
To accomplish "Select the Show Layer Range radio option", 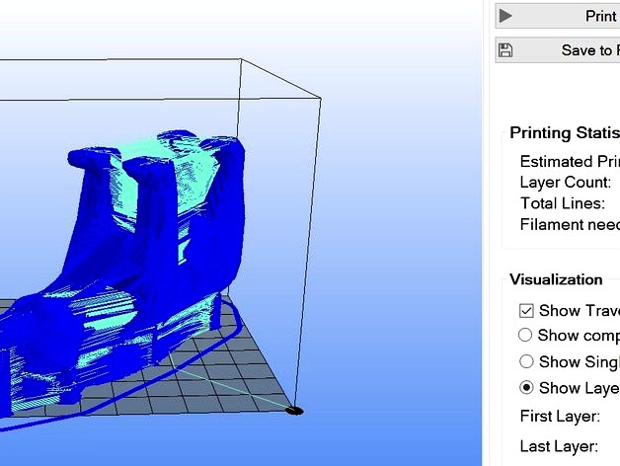I will 526,387.
